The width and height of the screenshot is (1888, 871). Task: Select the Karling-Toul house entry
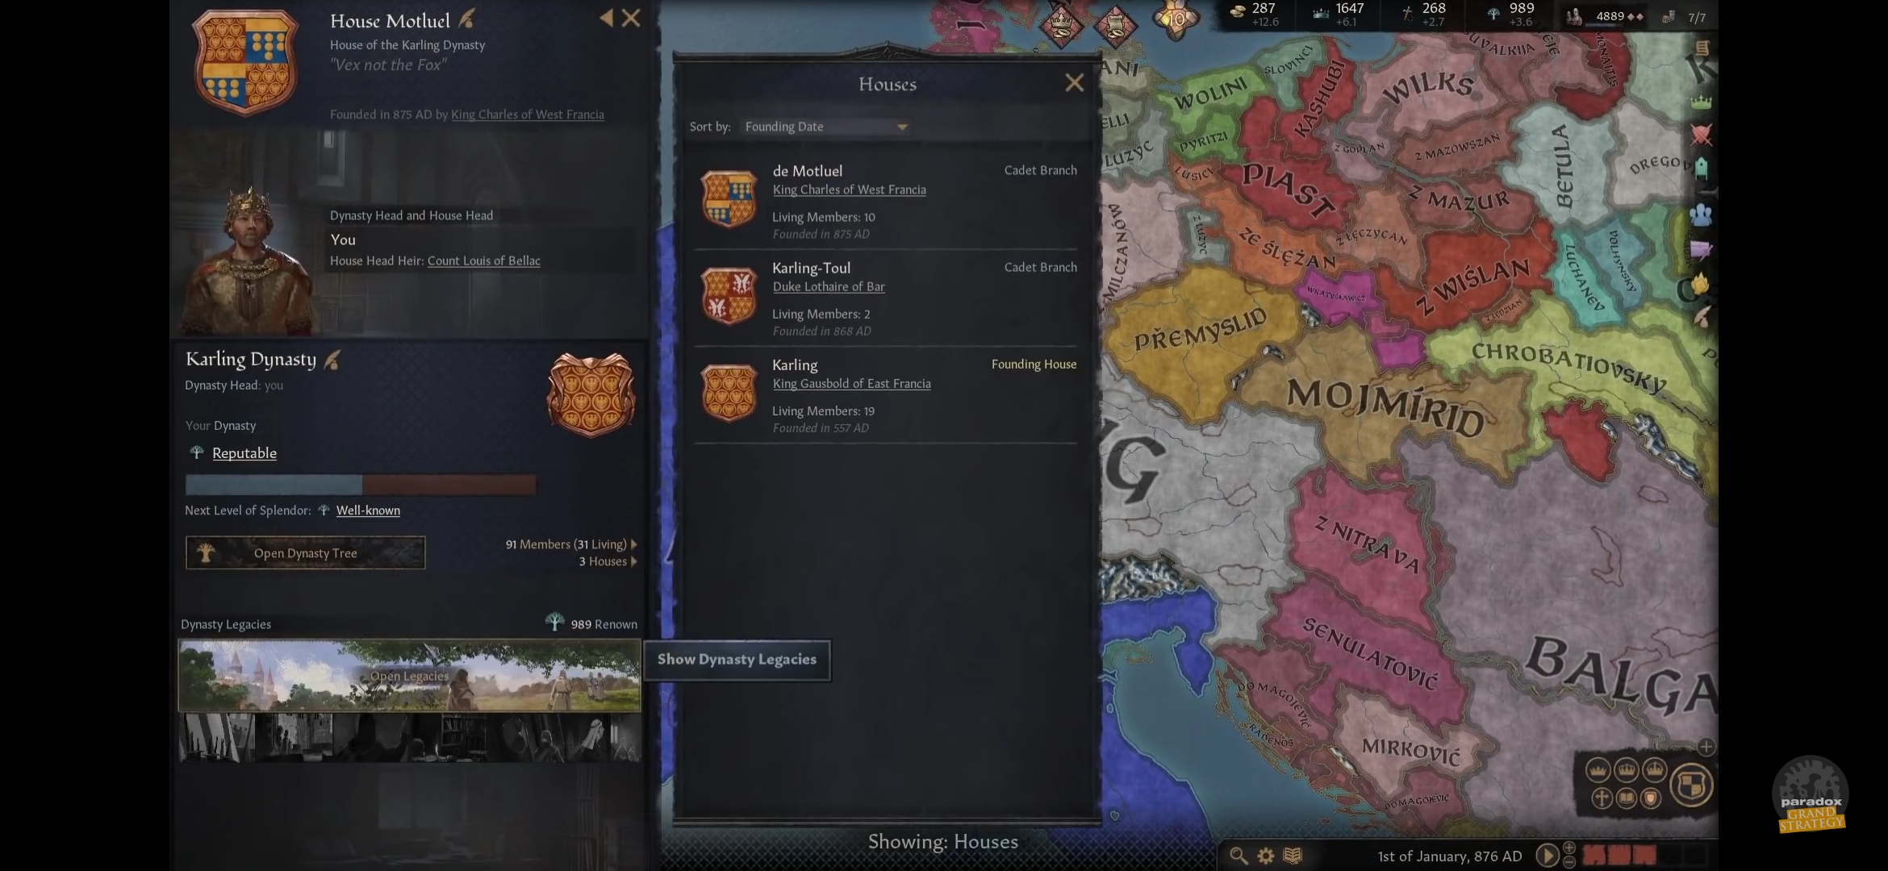pos(885,298)
